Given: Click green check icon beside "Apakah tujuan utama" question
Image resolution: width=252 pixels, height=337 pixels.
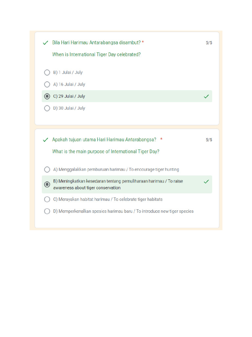Looking at the screenshot, I should (x=46, y=140).
